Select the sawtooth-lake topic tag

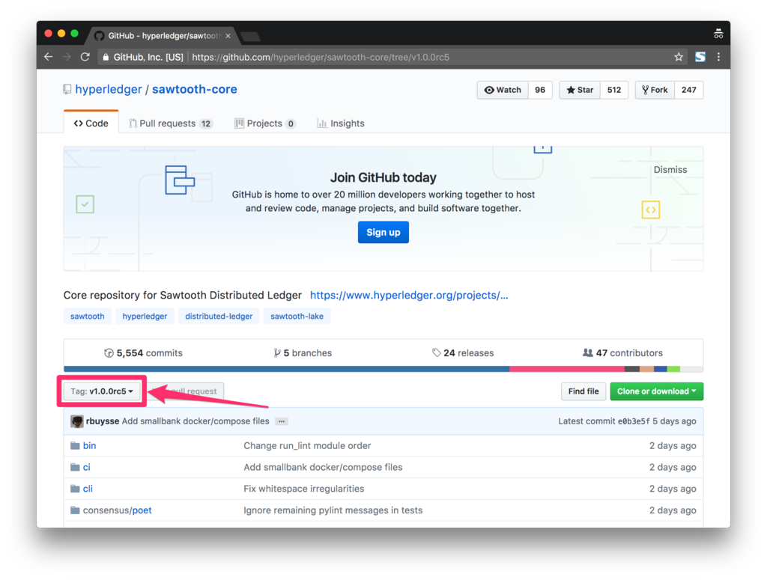tap(297, 316)
